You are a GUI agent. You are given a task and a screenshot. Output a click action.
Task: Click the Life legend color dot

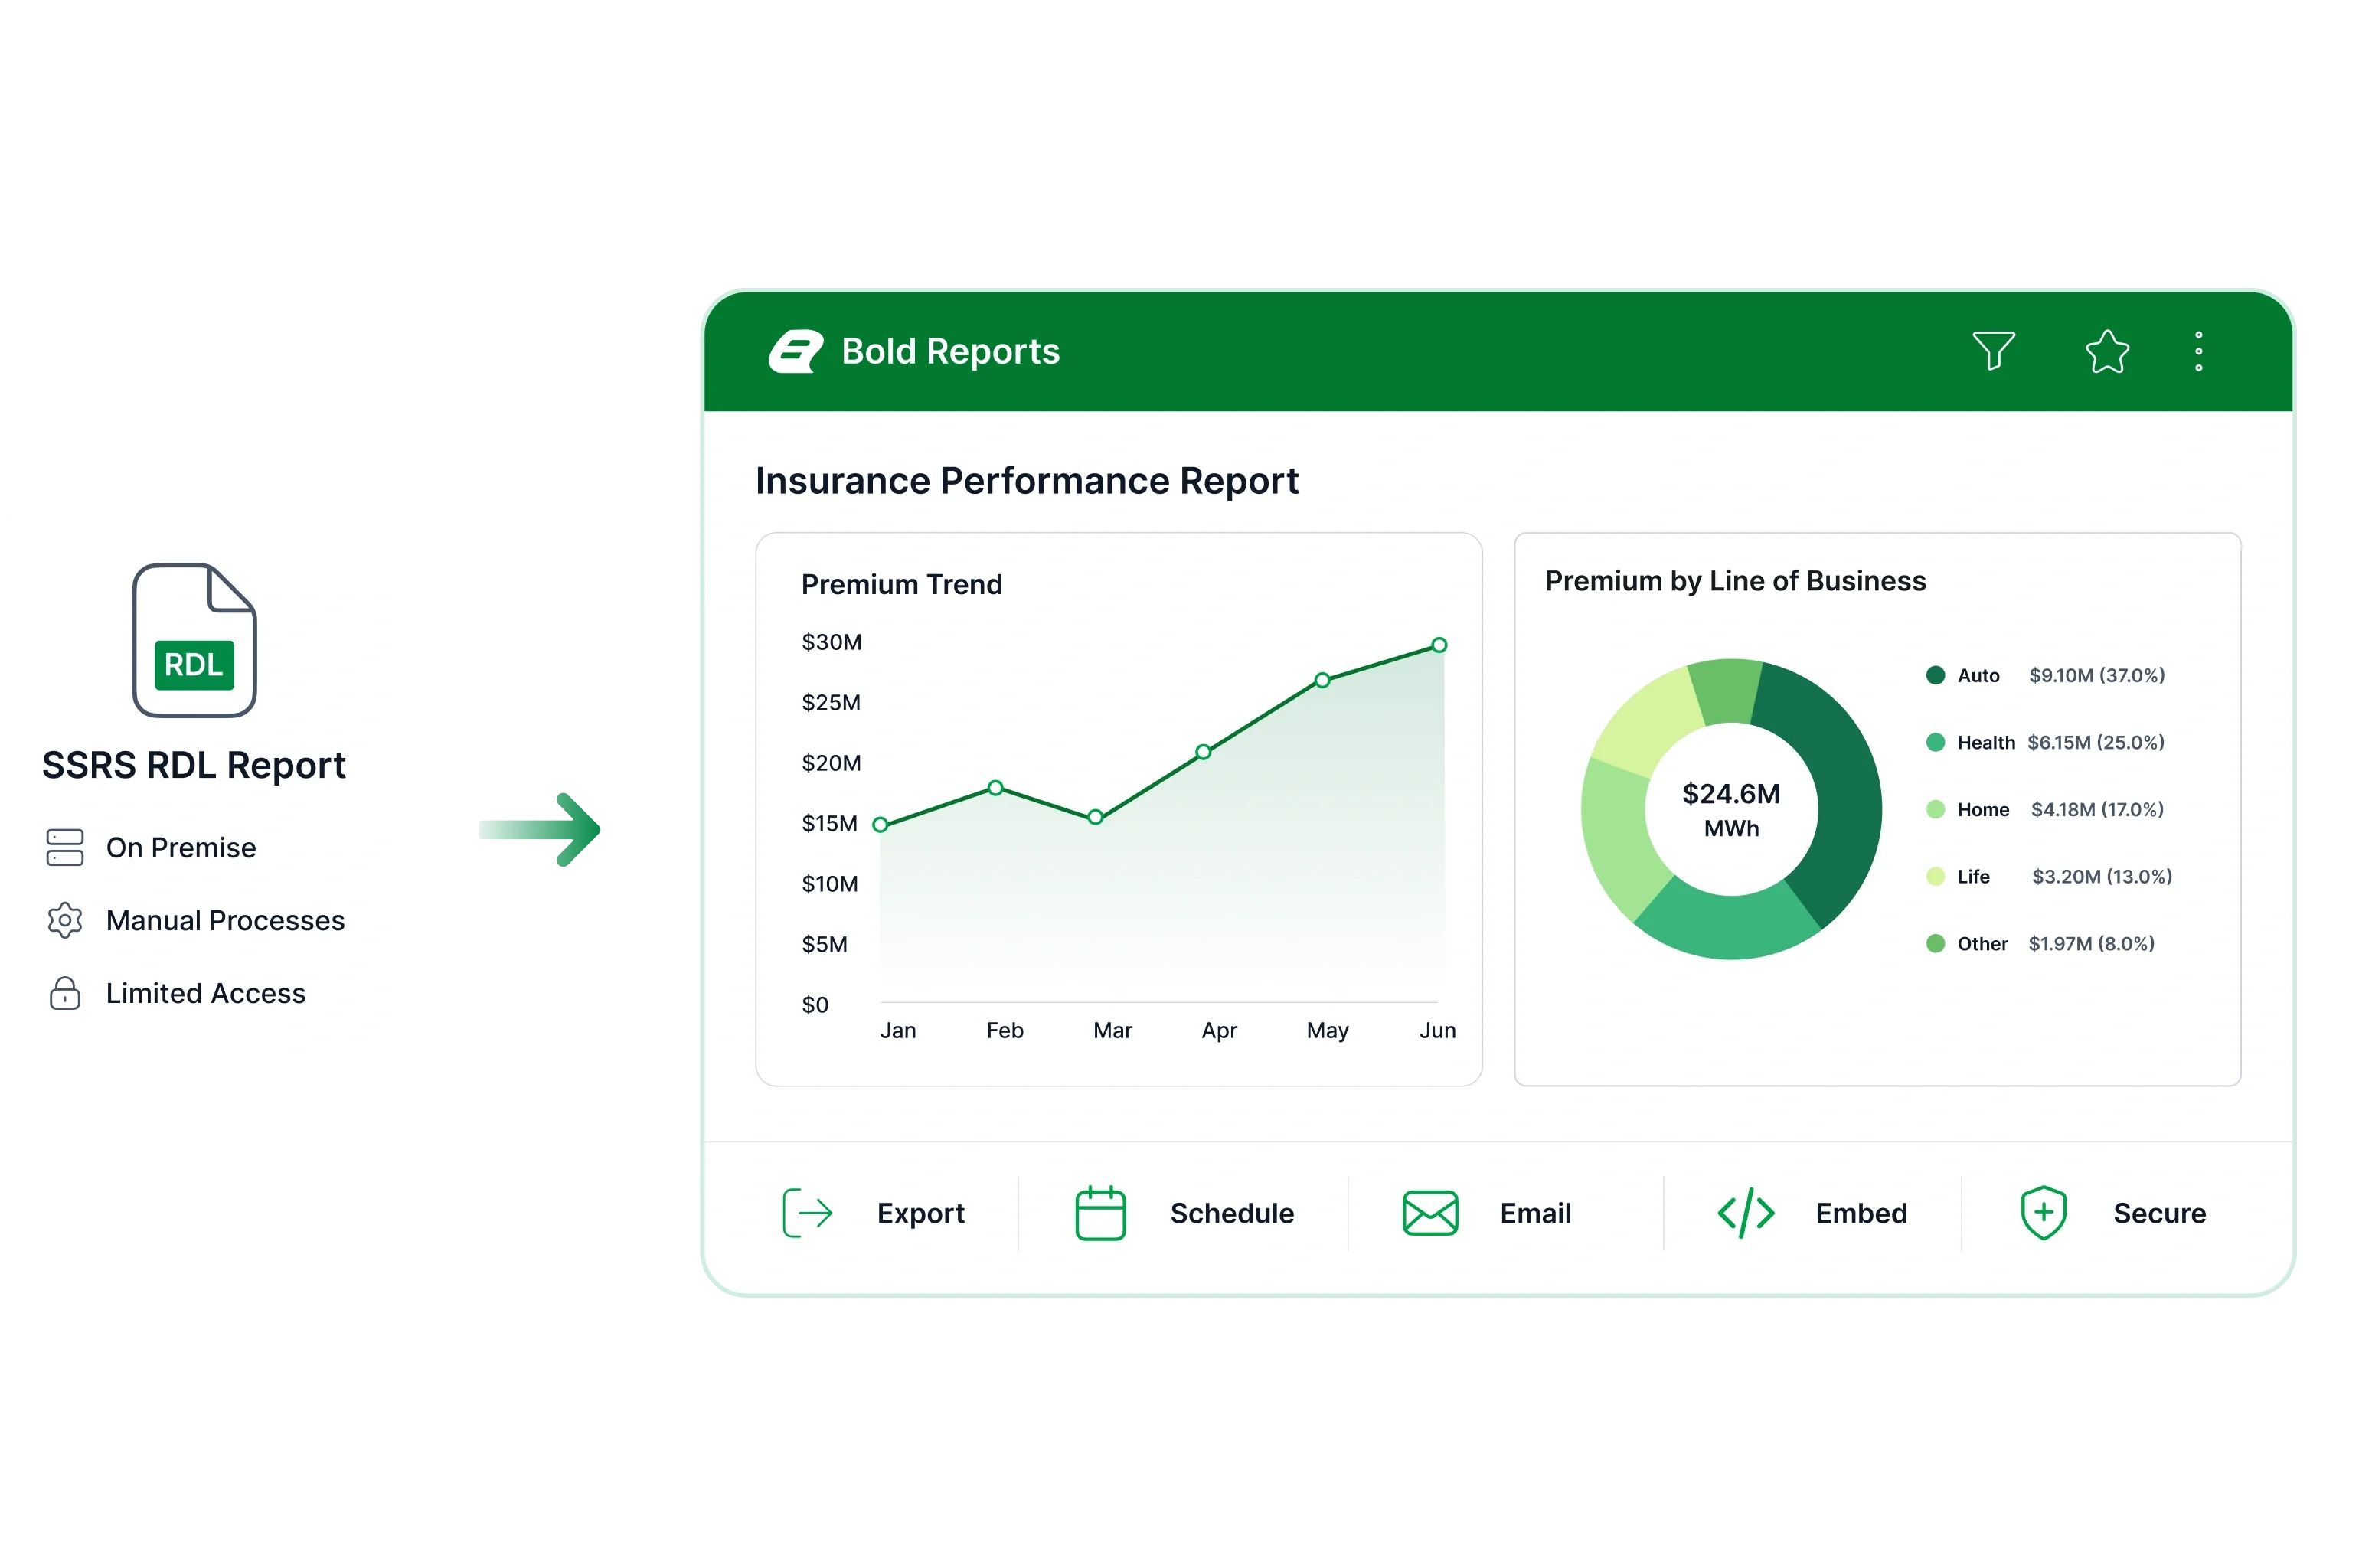(x=1935, y=876)
